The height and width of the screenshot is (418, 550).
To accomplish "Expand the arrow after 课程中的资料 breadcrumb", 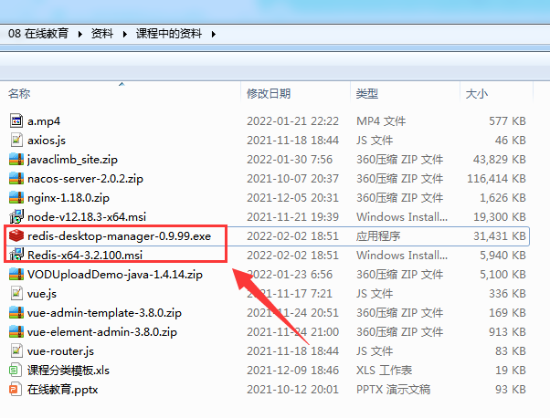I will pyautogui.click(x=213, y=34).
